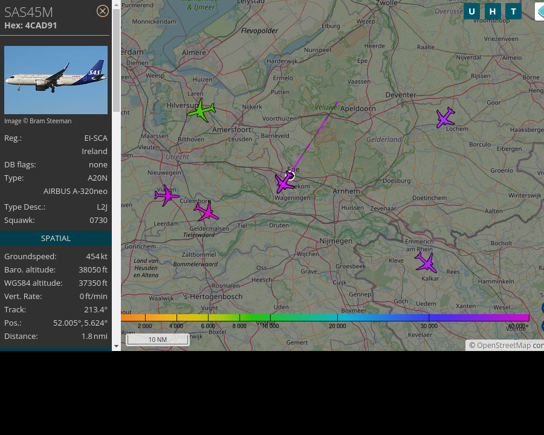Click the 20 000 altitude legend label

pyautogui.click(x=337, y=326)
